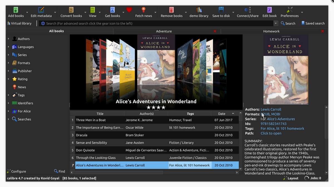The height and width of the screenshot is (187, 334).
Task: Show the Jobs: 0 list
Action: click(313, 178)
